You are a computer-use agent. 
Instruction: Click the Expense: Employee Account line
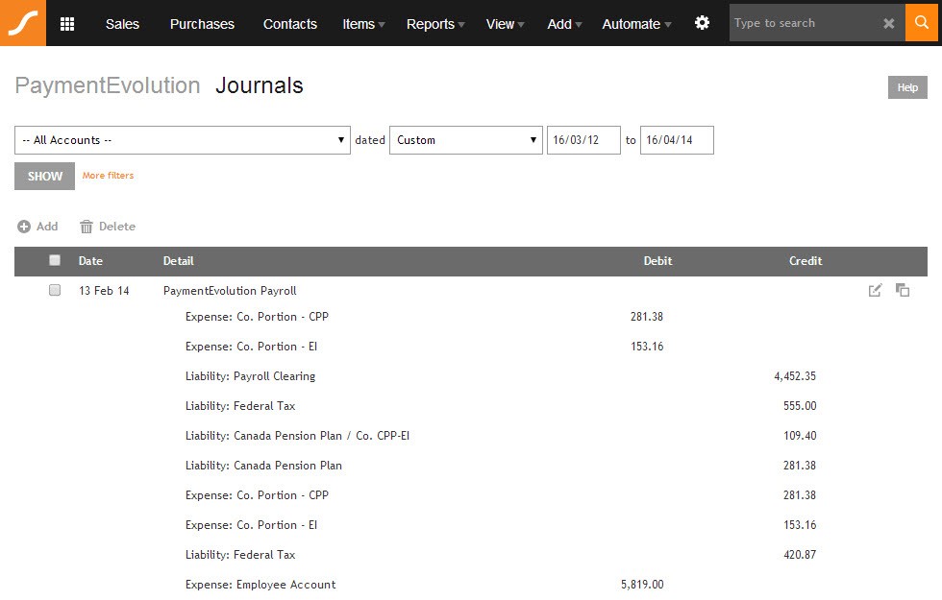[260, 585]
